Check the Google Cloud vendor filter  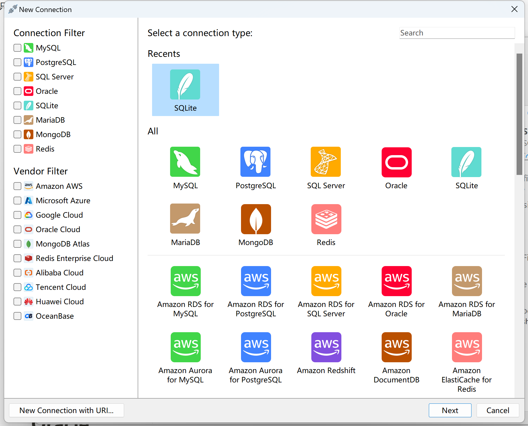click(x=17, y=215)
